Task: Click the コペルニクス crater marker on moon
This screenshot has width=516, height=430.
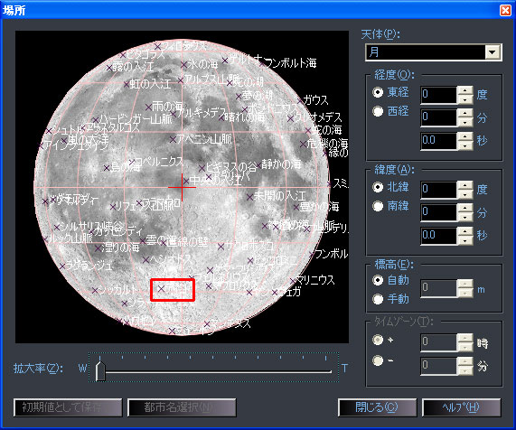Action: click(x=132, y=163)
